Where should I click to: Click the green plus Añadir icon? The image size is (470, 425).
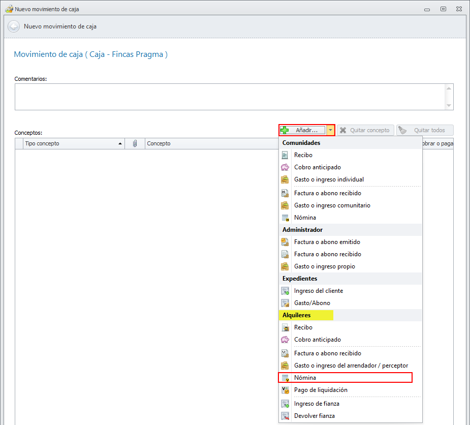point(285,130)
